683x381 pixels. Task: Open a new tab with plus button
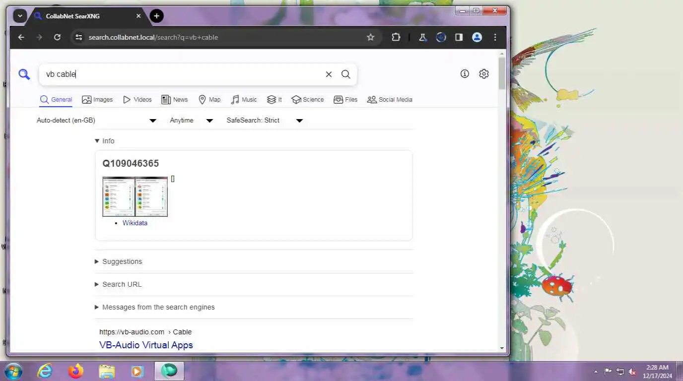click(x=156, y=16)
